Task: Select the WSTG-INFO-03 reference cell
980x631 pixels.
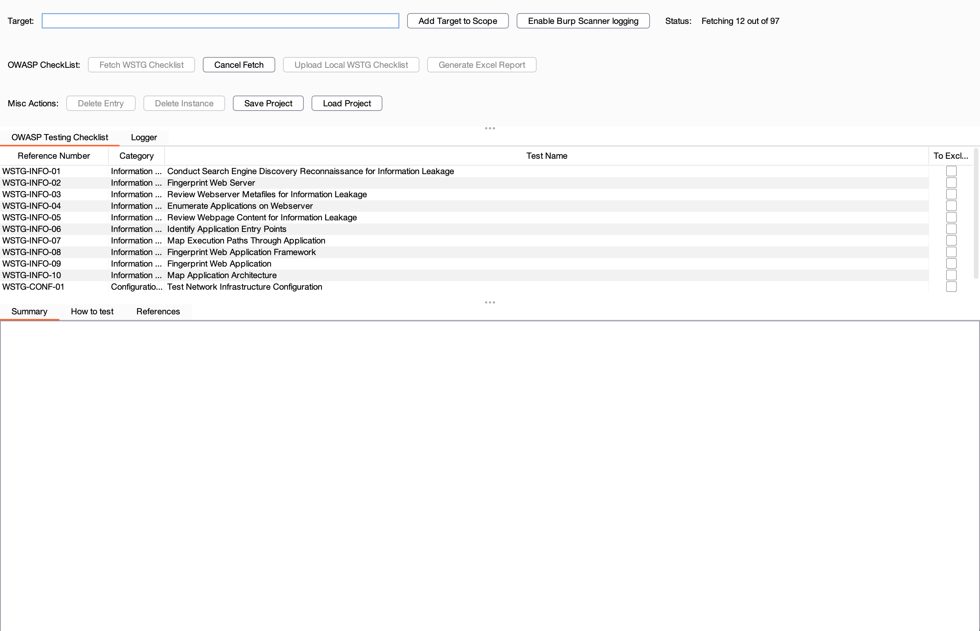Action: 54,194
